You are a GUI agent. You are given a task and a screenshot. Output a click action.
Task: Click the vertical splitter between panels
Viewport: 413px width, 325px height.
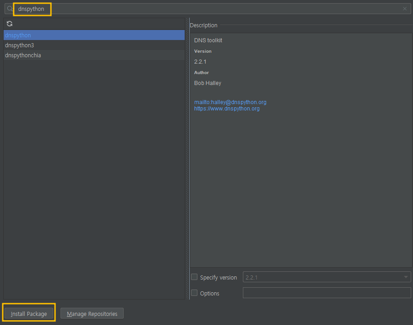coord(187,159)
